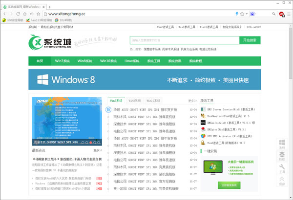Open the Office2007 top link
The height and width of the screenshot is (200, 293).
254,27
